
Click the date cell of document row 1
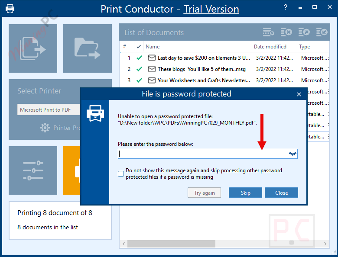click(x=274, y=58)
